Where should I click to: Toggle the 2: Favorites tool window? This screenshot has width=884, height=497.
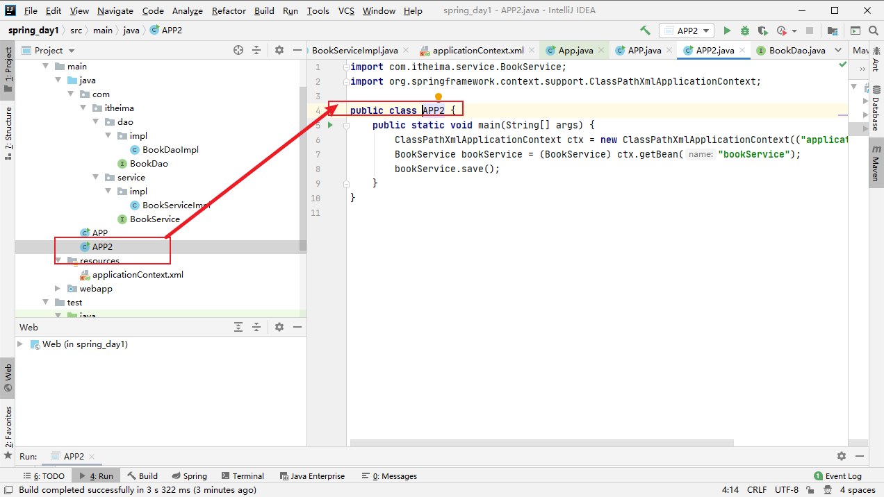point(8,432)
